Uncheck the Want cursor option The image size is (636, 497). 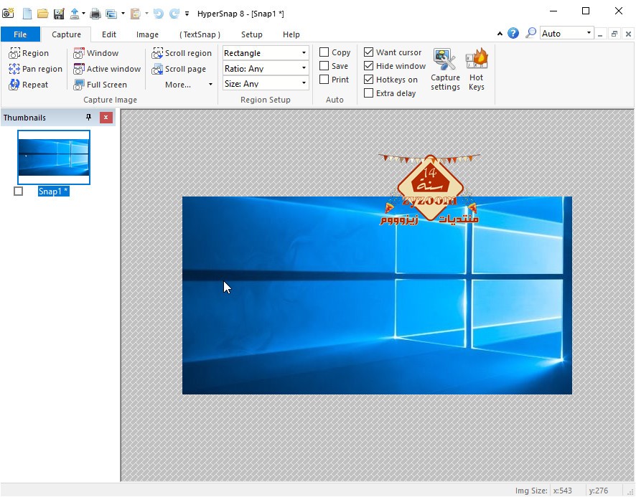369,52
